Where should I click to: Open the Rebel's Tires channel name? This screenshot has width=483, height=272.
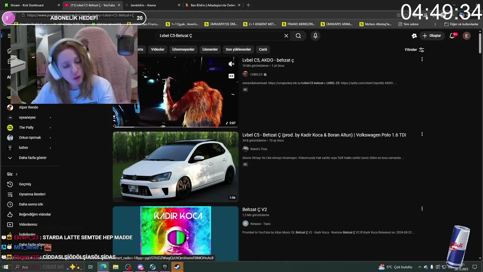click(258, 149)
